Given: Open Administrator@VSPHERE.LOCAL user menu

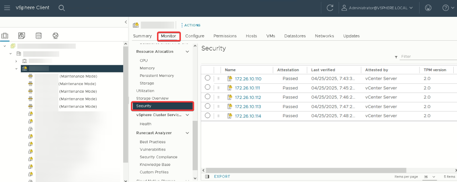Looking at the screenshot, I should tap(377, 8).
